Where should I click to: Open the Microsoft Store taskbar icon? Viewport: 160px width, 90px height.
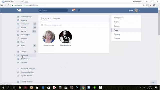(49, 88)
